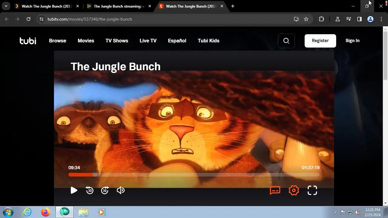Close the active Tubi tab
This screenshot has width=388, height=218.
[222, 6]
